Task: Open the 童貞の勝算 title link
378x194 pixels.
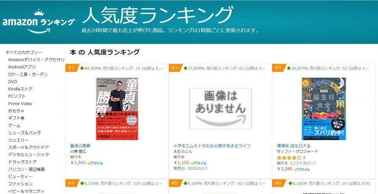Action: [80, 146]
